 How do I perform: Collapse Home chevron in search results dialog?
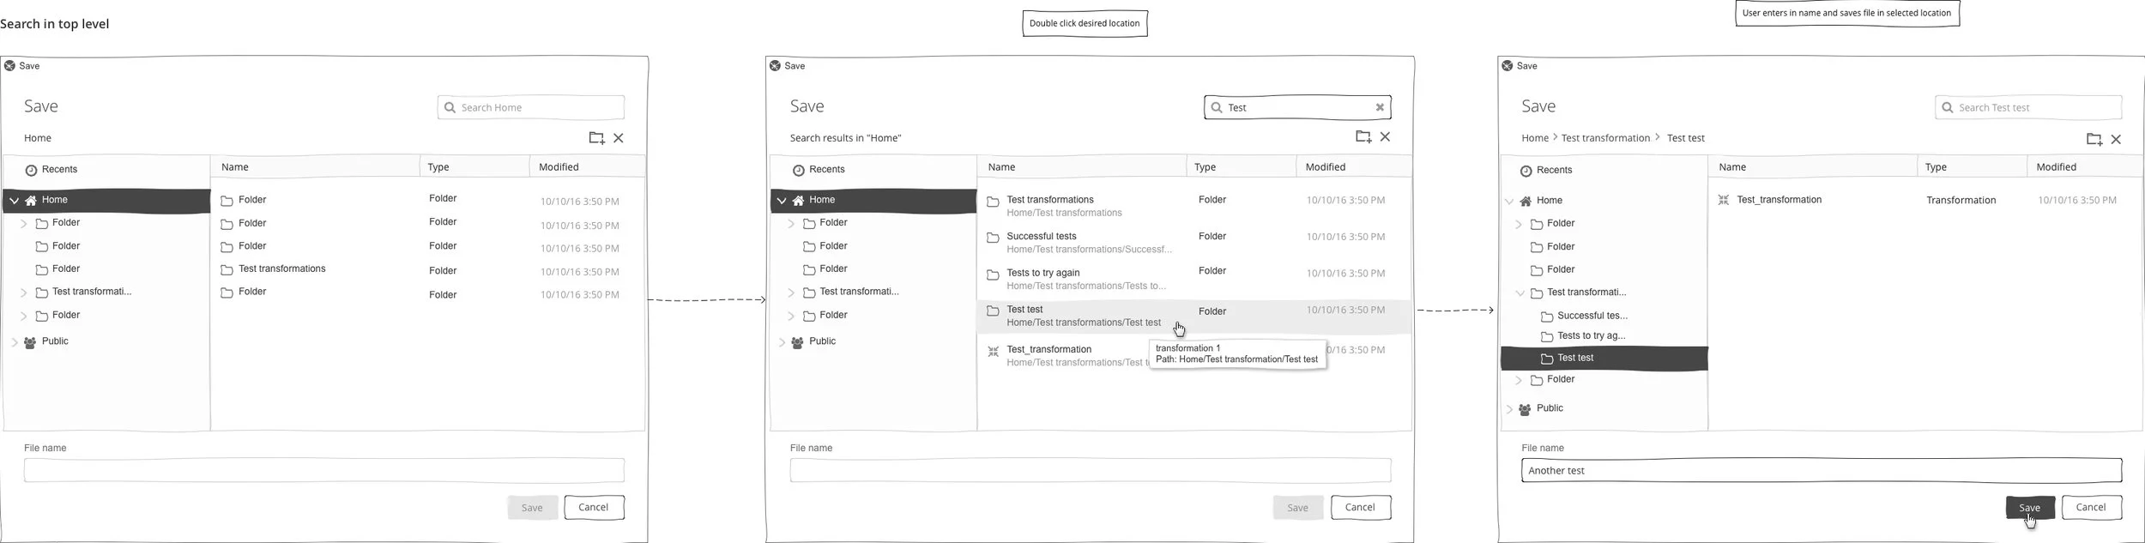[782, 201]
